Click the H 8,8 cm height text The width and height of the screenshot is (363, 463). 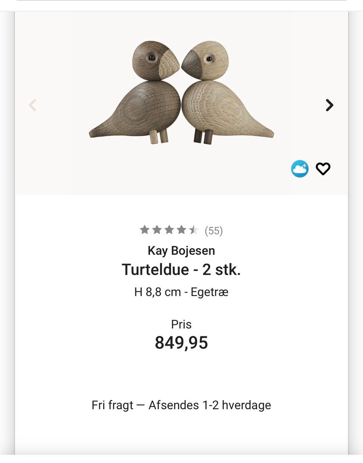pyautogui.click(x=157, y=292)
